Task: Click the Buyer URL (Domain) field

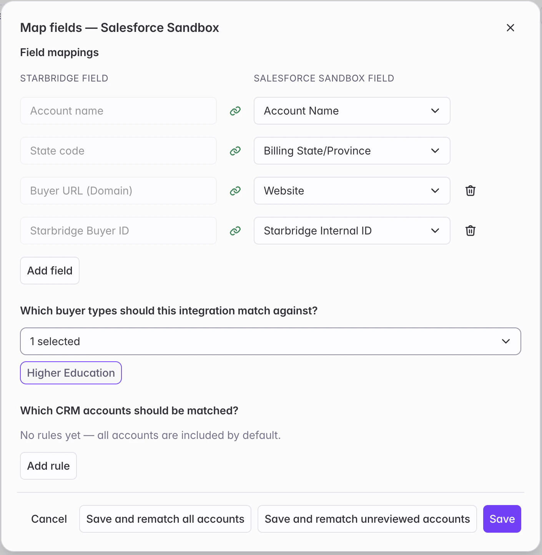Action: [x=118, y=191]
